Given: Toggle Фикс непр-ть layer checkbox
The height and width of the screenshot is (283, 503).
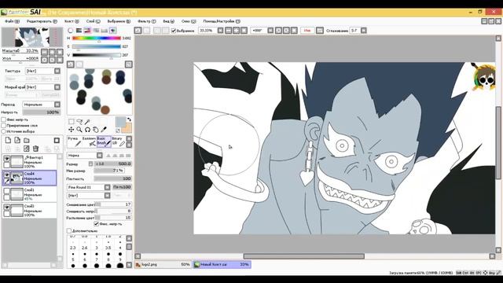Looking at the screenshot, I should [x=3, y=119].
